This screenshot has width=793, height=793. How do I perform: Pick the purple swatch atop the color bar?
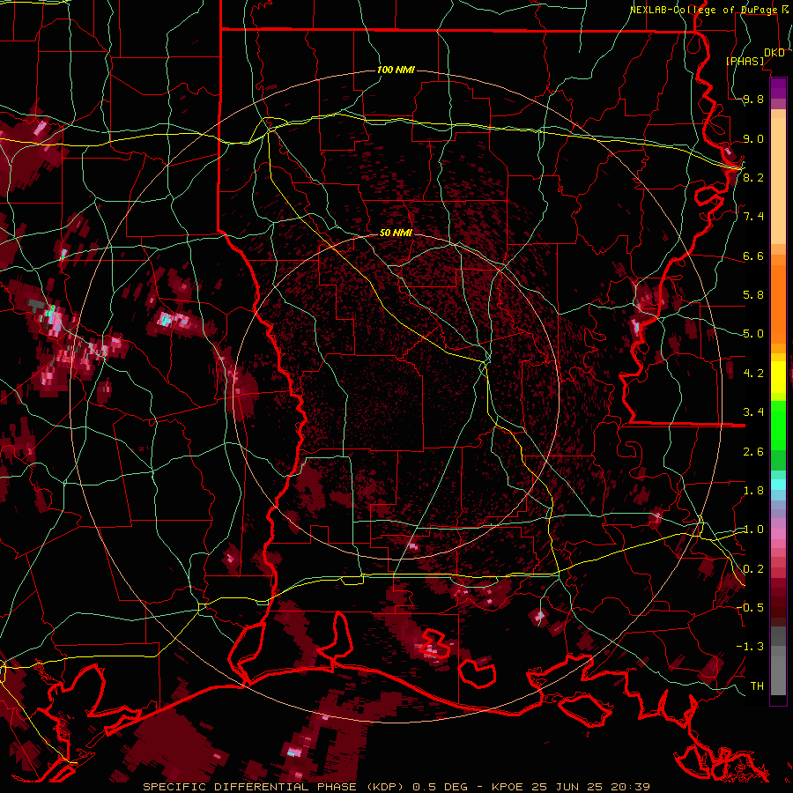(778, 88)
